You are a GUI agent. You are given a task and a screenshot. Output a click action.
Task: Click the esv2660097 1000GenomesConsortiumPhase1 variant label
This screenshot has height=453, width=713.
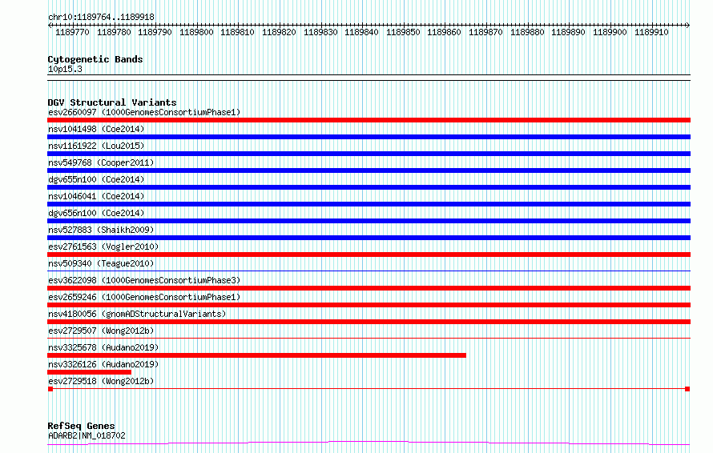coord(144,112)
